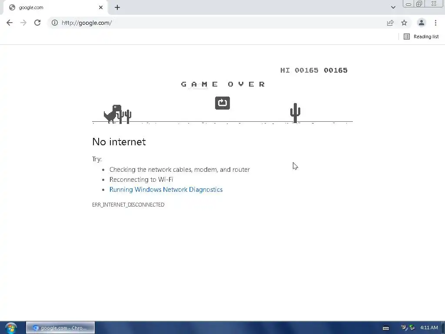Open the Reading list panel

coord(421,37)
